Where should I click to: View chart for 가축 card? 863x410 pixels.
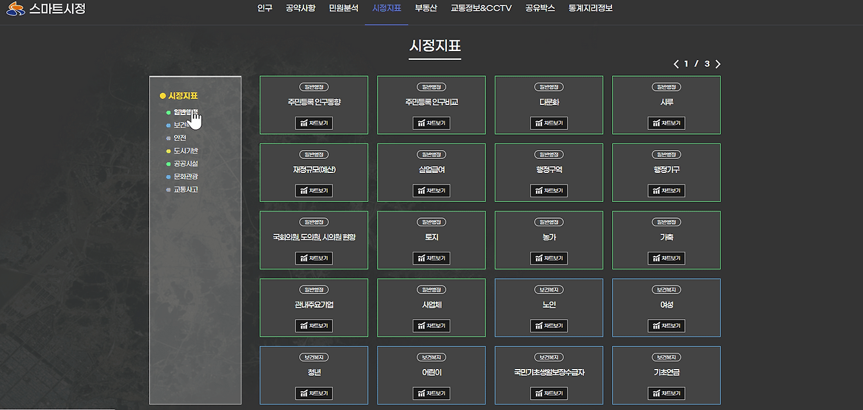click(x=666, y=259)
